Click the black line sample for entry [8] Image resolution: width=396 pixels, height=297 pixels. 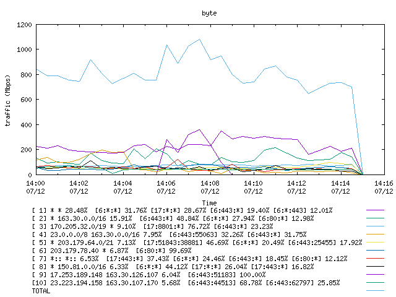click(375, 267)
